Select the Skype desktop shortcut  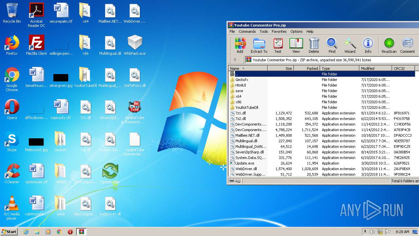pyautogui.click(x=12, y=142)
